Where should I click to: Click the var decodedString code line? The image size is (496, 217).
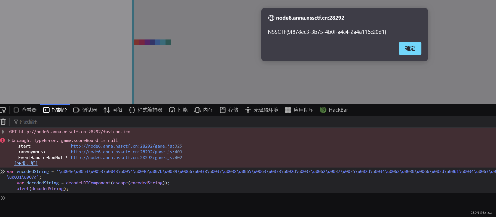[x=93, y=183]
